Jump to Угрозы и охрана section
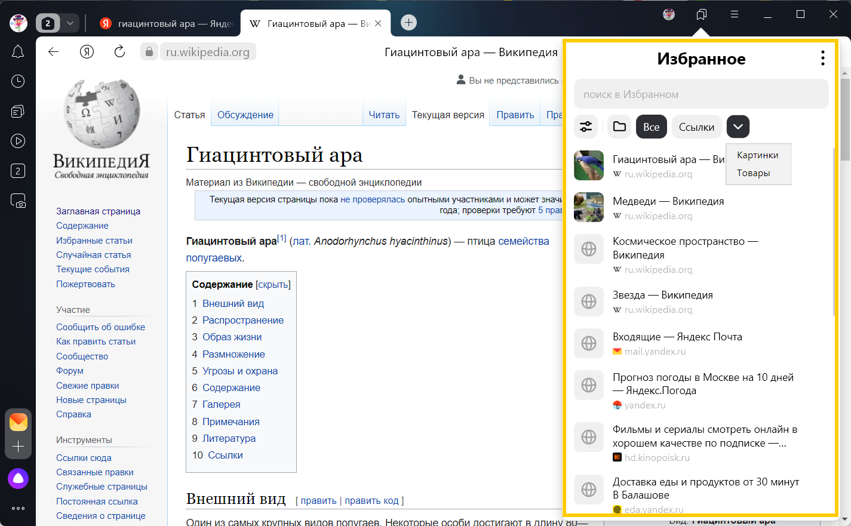Image resolution: width=851 pixels, height=526 pixels. pyautogui.click(x=240, y=371)
